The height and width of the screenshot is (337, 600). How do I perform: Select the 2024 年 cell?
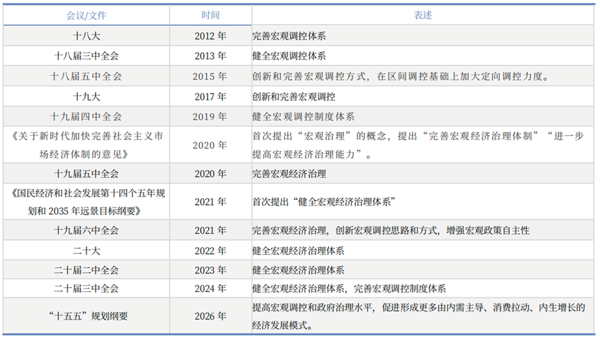click(x=211, y=289)
